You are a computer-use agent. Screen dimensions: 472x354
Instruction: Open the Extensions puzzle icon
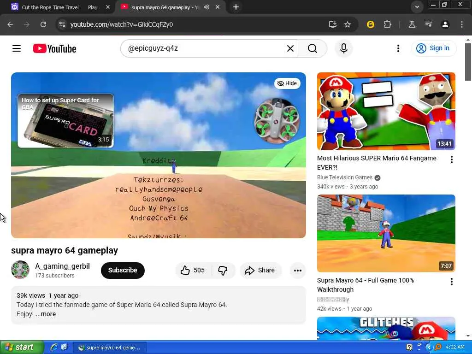pos(387,24)
